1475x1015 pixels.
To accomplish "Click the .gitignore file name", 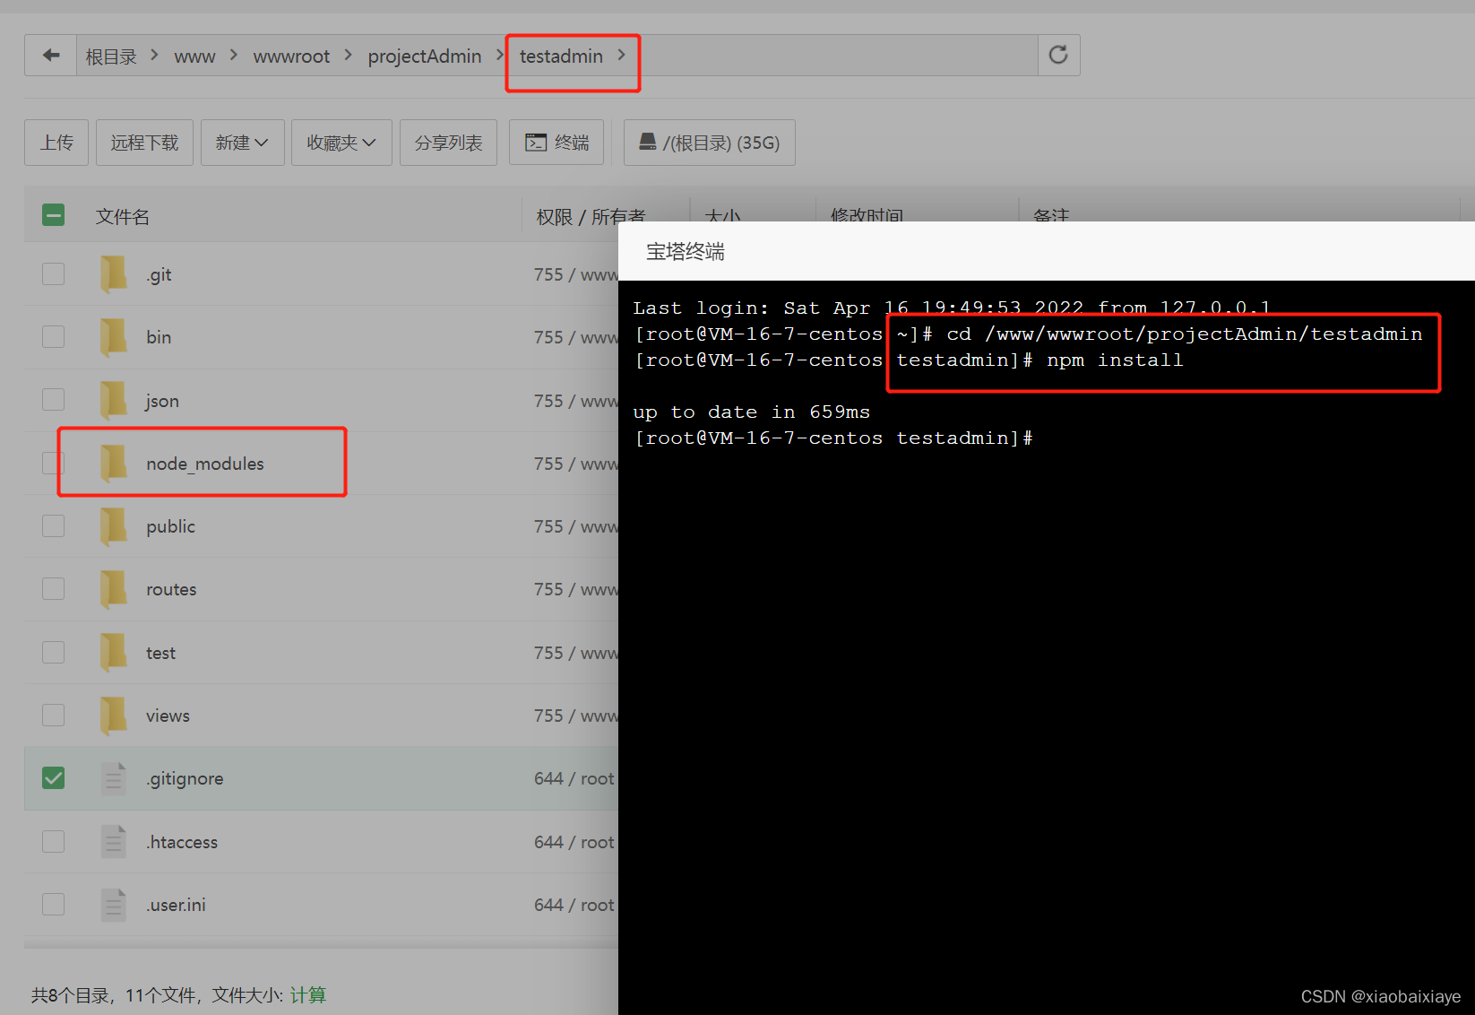I will 185,779.
